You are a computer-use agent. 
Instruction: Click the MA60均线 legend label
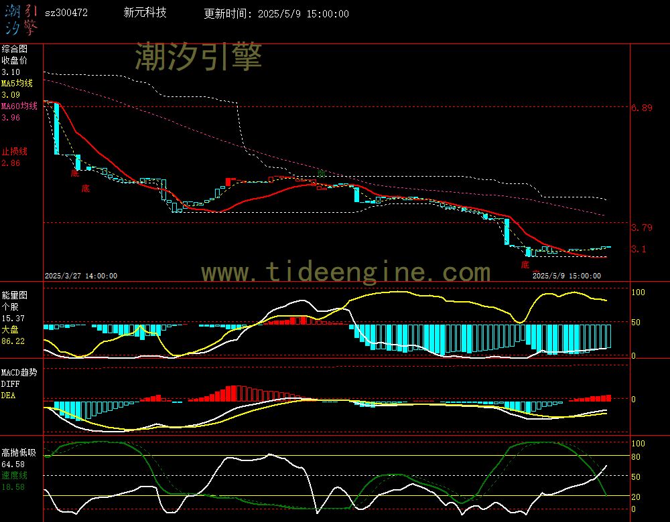click(19, 106)
